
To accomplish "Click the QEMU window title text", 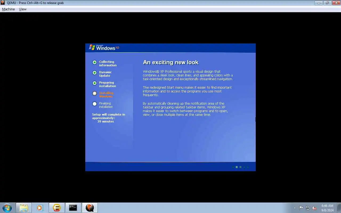I will click(x=35, y=3).
